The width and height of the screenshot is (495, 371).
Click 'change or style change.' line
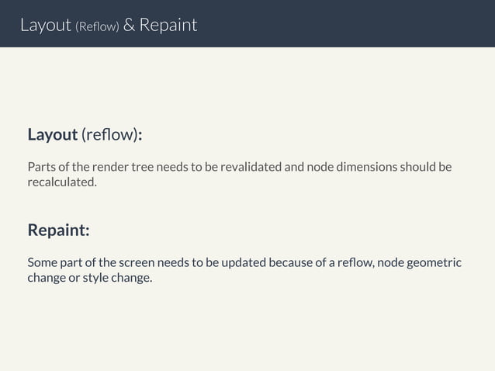tap(90, 278)
